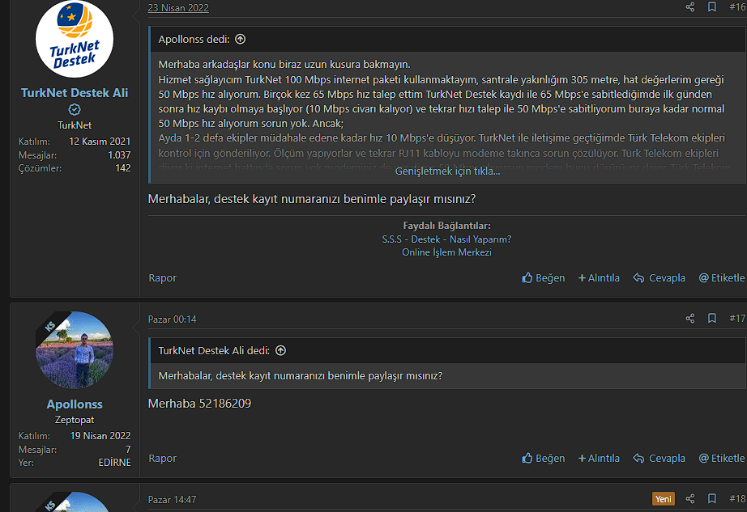747x512 pixels.
Task: Click Apollonss message count 7
Action: tap(128, 449)
